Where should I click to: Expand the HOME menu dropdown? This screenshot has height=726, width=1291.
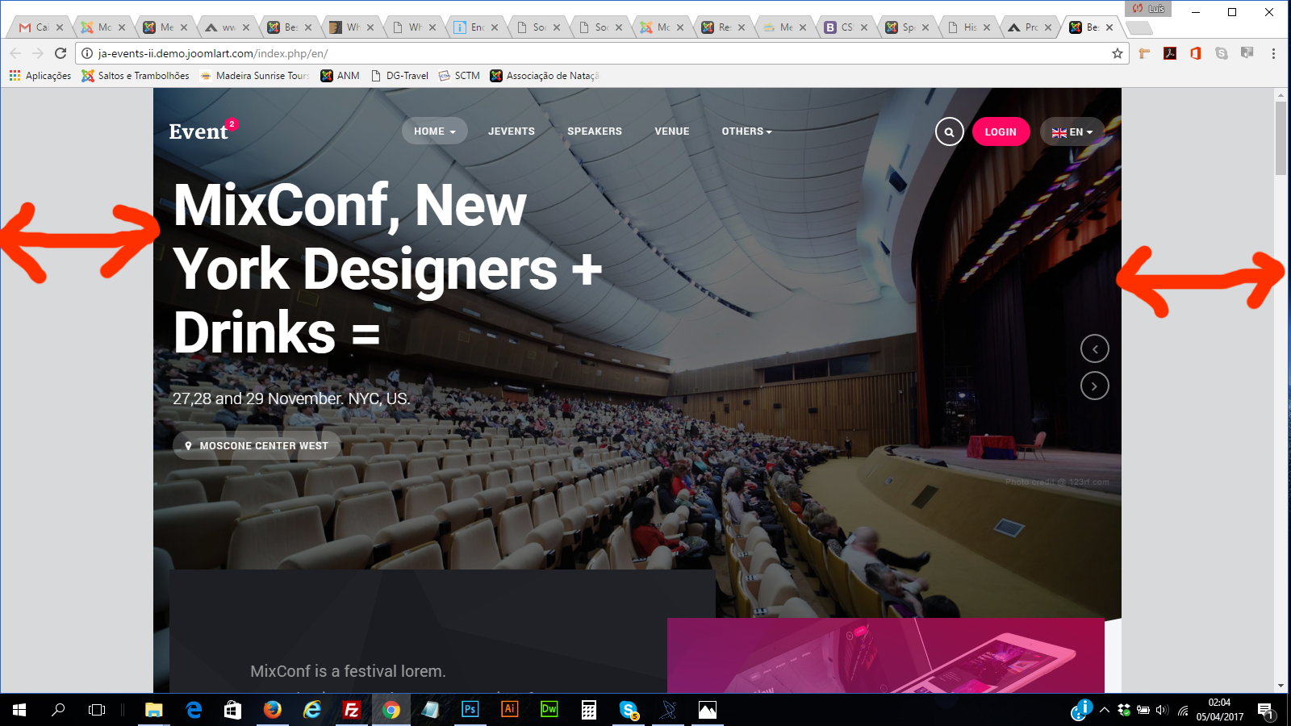pyautogui.click(x=434, y=131)
